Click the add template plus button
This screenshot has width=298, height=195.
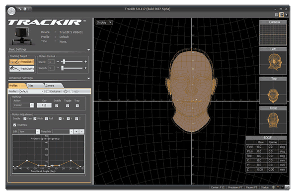(x=76, y=131)
